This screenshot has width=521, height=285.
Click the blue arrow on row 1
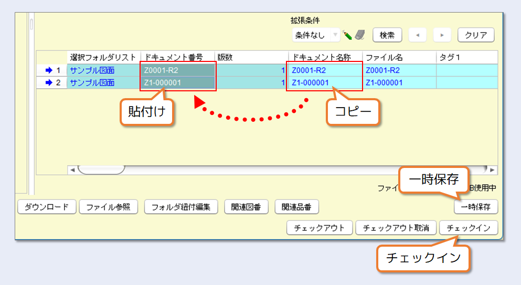coord(49,70)
